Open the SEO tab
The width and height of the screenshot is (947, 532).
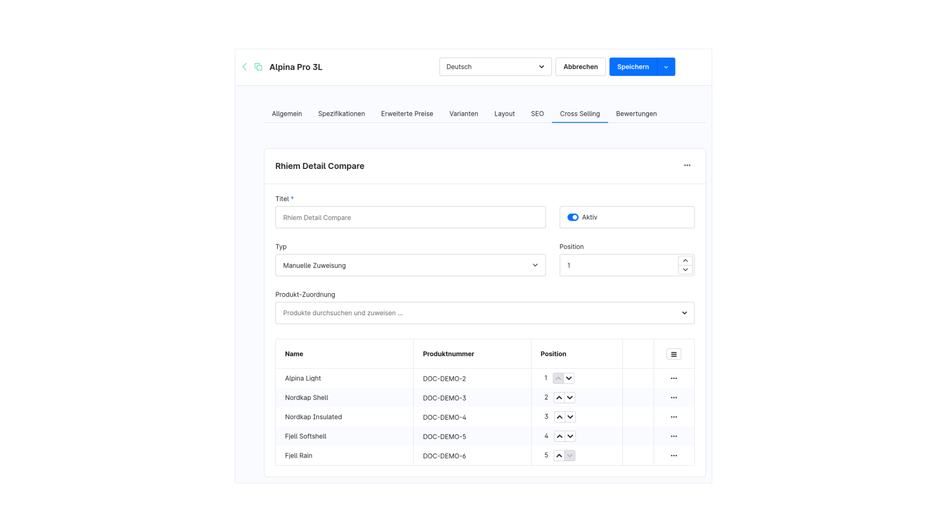click(537, 114)
